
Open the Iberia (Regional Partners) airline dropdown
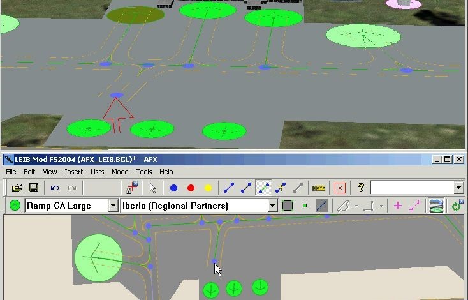coord(272,206)
